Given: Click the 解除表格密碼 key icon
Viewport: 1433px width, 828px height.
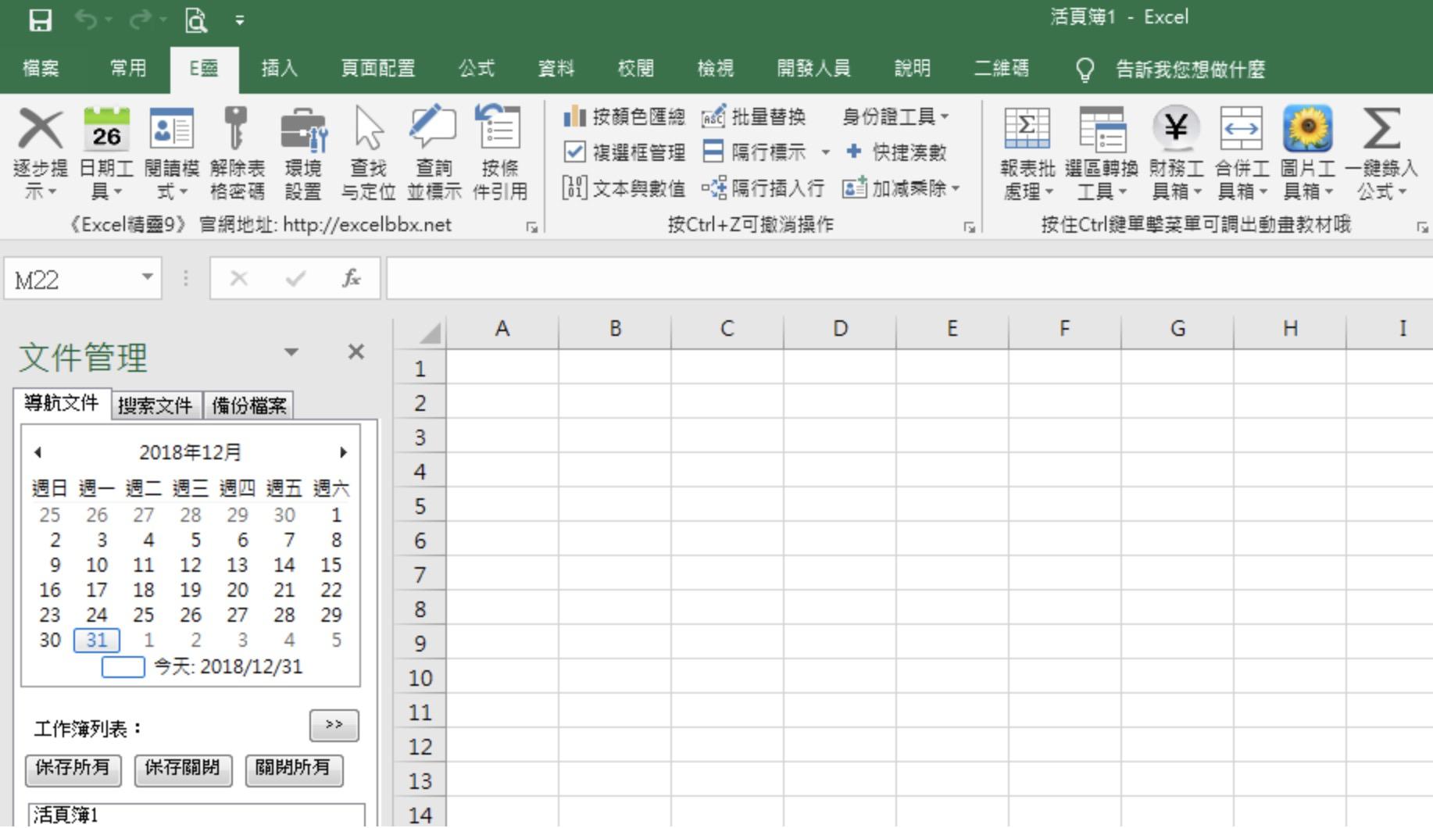Looking at the screenshot, I should 236,130.
